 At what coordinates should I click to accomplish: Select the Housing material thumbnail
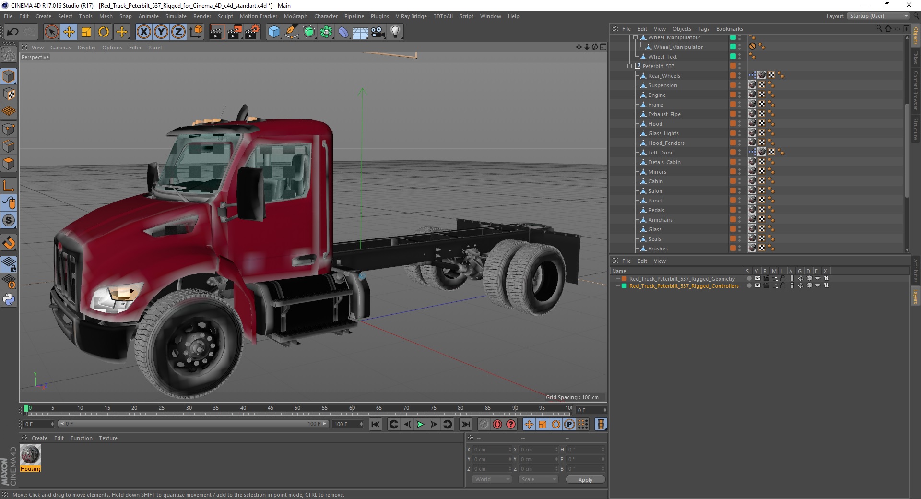click(30, 455)
